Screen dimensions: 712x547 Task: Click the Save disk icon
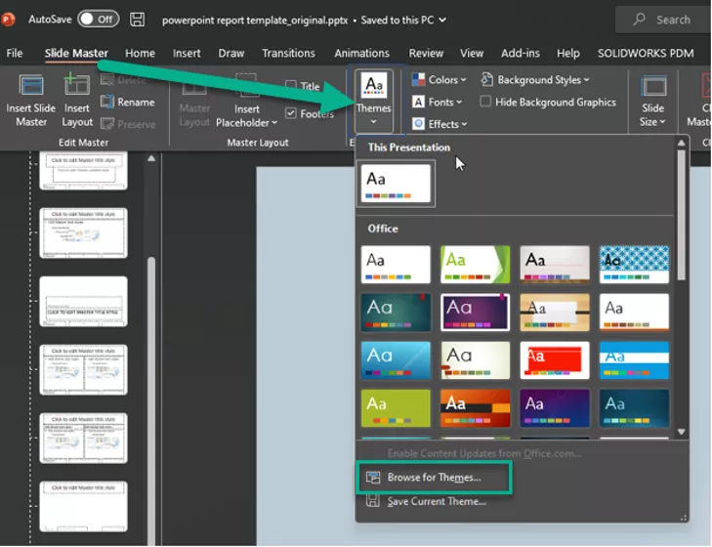pos(137,20)
